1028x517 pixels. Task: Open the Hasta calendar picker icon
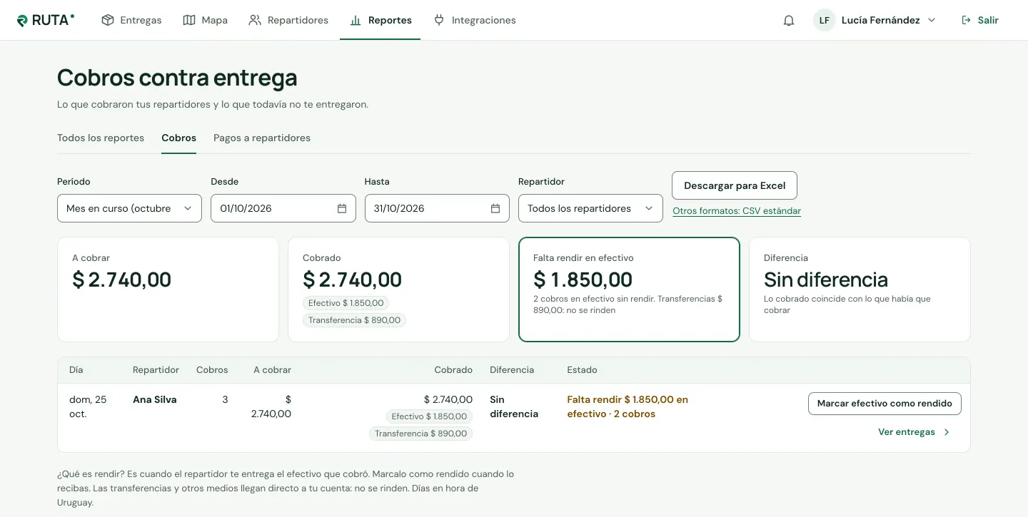(495, 208)
